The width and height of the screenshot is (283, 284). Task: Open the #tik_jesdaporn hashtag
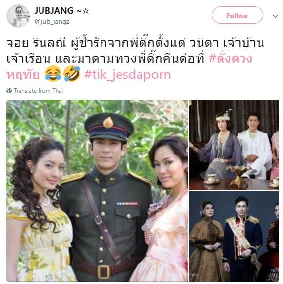pyautogui.click(x=127, y=75)
